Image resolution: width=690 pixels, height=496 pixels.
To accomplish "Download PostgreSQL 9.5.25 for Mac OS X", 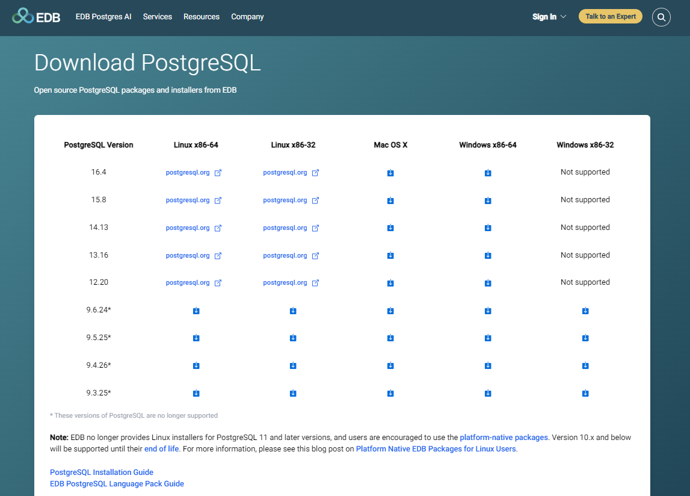I will [x=390, y=338].
